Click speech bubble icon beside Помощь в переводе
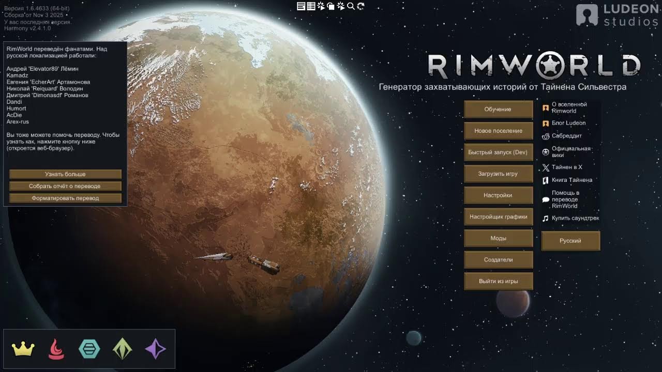 point(546,199)
